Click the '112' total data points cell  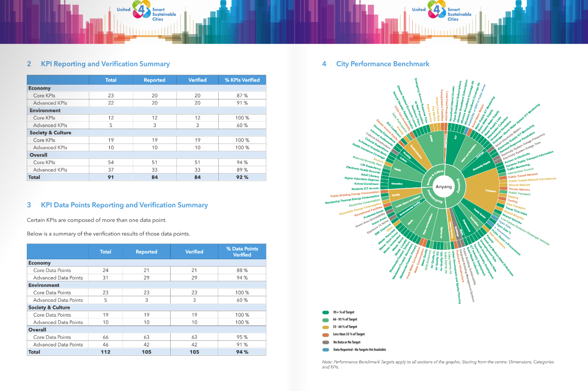click(x=106, y=352)
